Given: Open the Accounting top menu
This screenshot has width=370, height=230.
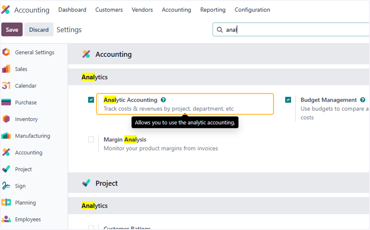Looking at the screenshot, I should tap(176, 10).
